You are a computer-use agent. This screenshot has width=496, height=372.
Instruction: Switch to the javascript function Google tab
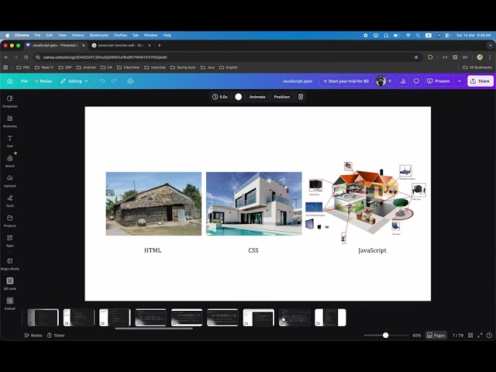pos(121,45)
